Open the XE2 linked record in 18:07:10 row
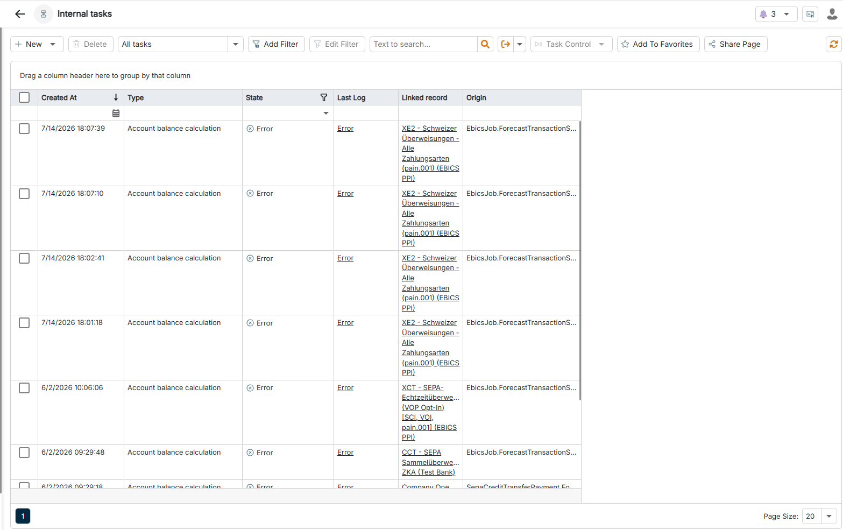The image size is (843, 530). [430, 218]
